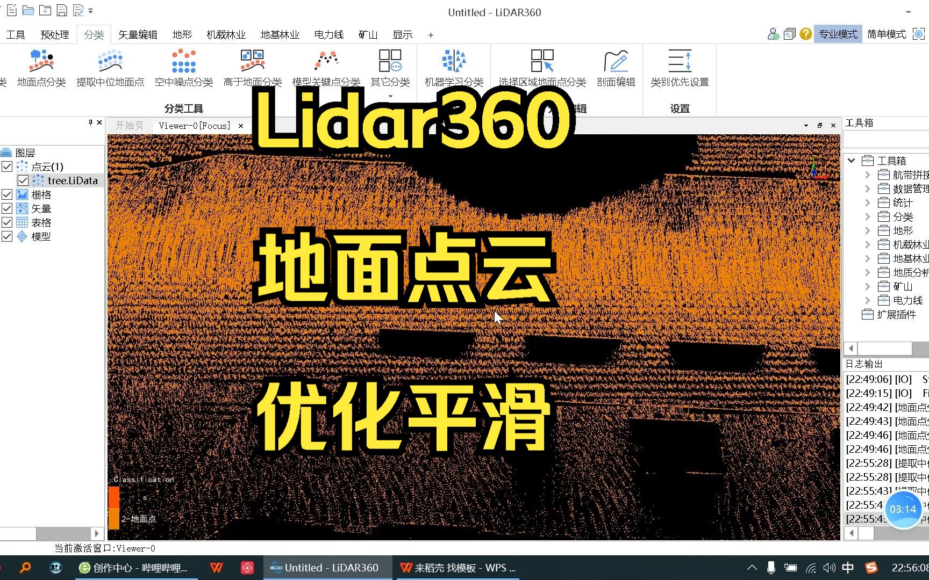The width and height of the screenshot is (929, 580).
Task: Expand the 机载林业 toolbox node
Action: click(867, 244)
